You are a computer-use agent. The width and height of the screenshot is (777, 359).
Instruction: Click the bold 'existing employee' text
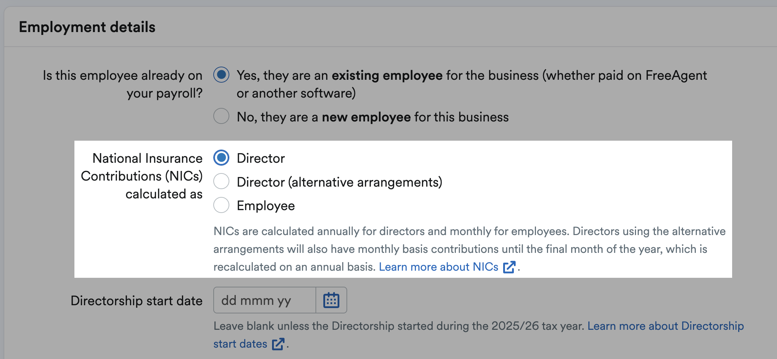click(387, 76)
